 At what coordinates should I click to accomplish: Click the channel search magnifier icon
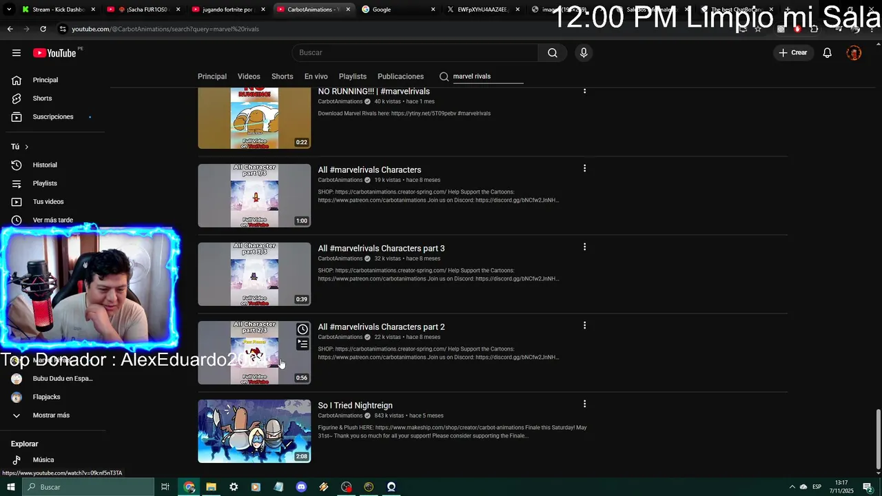[x=444, y=76]
